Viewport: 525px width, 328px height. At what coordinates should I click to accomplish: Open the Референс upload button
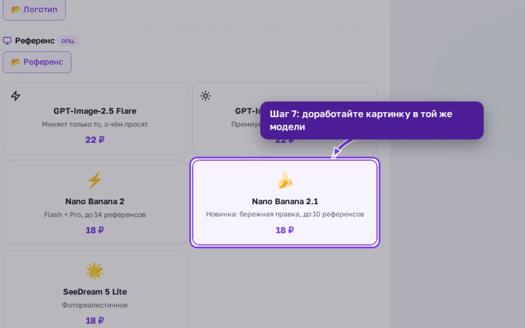click(37, 62)
